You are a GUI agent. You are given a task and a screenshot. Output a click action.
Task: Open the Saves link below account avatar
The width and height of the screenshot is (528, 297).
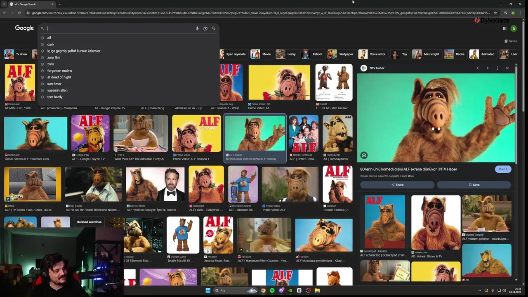(x=511, y=41)
